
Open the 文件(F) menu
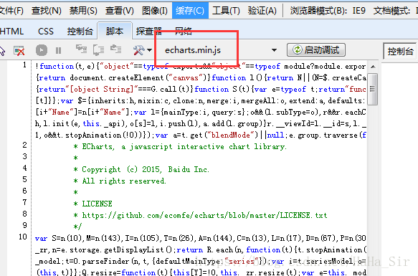click(11, 11)
